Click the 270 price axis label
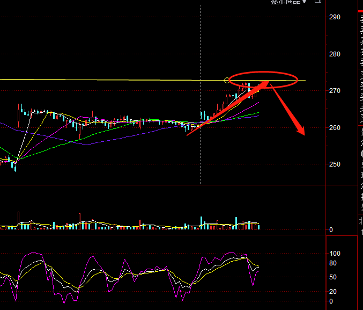The image size is (363, 310). tap(335, 91)
